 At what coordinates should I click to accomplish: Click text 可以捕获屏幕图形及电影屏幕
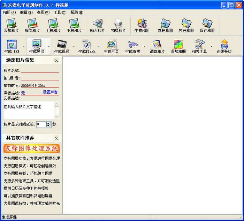click(x=28, y=196)
